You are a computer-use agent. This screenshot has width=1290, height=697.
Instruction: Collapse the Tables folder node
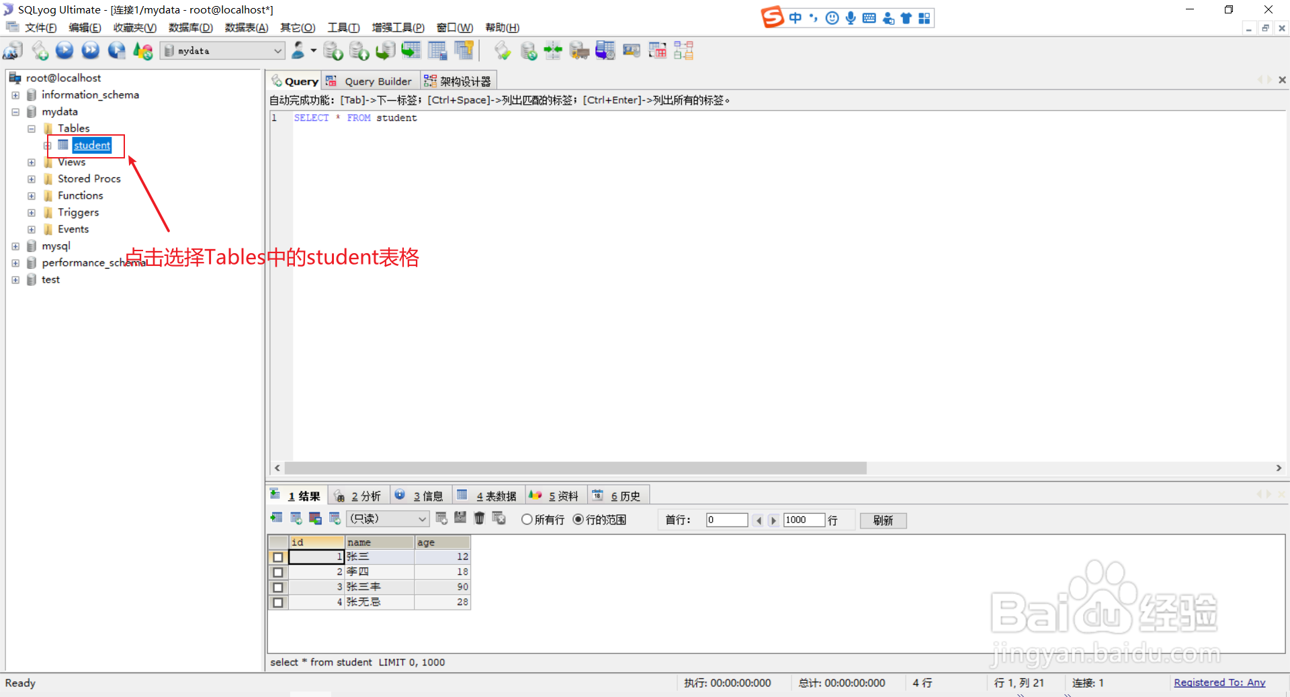(32, 129)
